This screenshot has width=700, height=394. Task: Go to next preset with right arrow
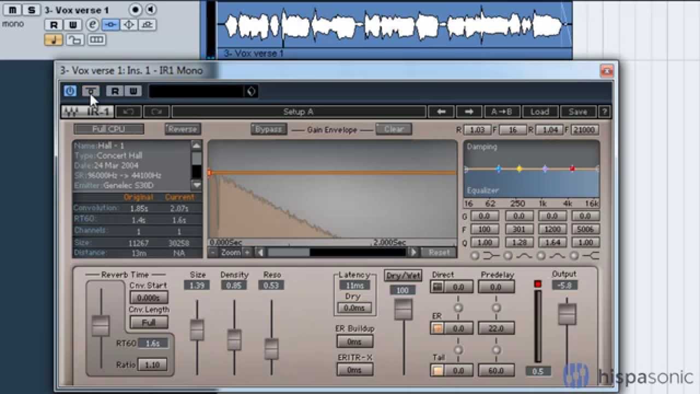(469, 112)
